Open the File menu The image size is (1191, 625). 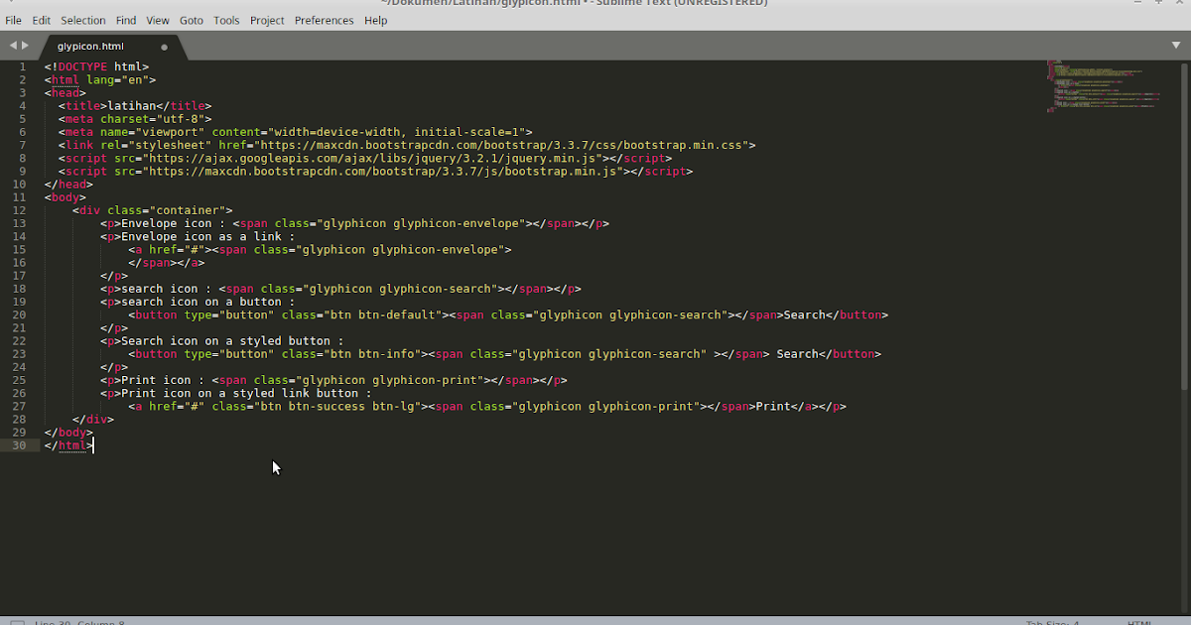(13, 20)
